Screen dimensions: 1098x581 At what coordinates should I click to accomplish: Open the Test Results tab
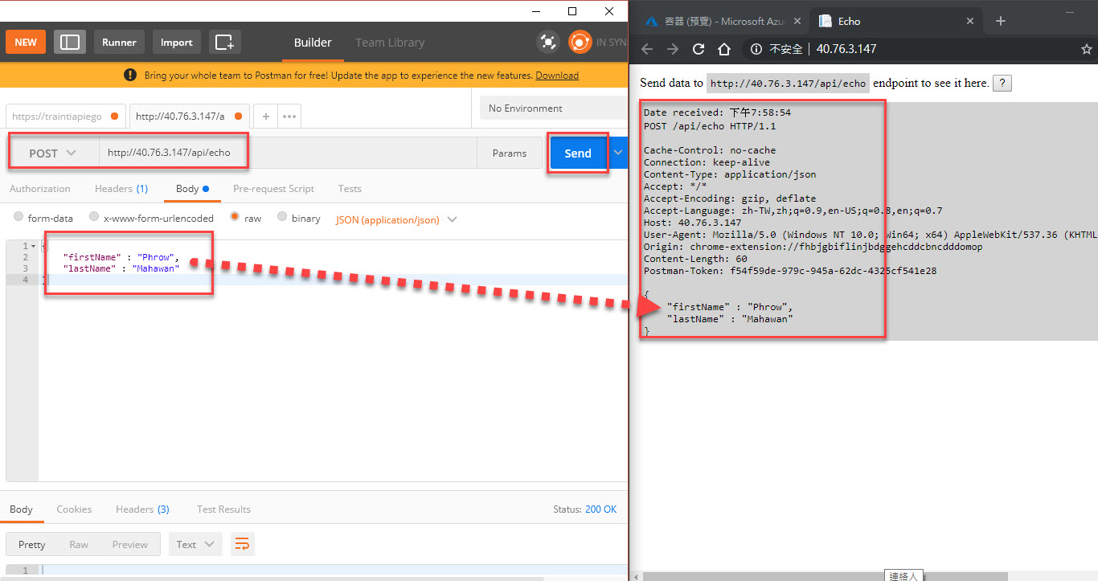point(223,509)
